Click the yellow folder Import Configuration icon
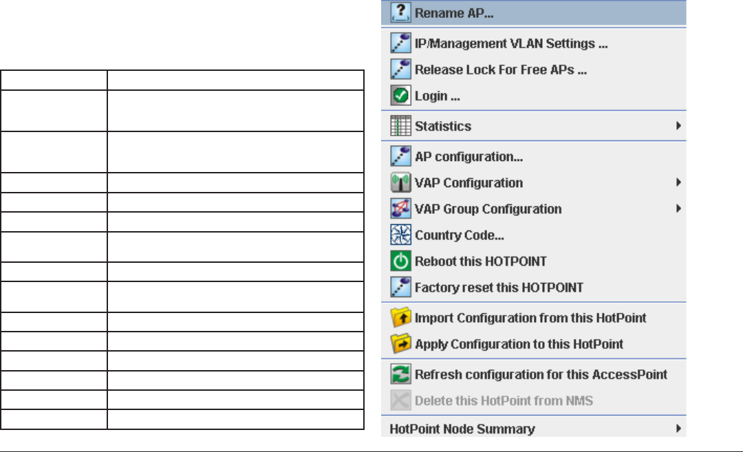The image size is (743, 452). click(x=400, y=317)
